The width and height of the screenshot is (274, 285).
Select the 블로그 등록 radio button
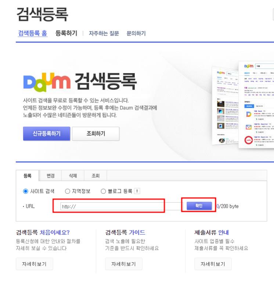103,191
